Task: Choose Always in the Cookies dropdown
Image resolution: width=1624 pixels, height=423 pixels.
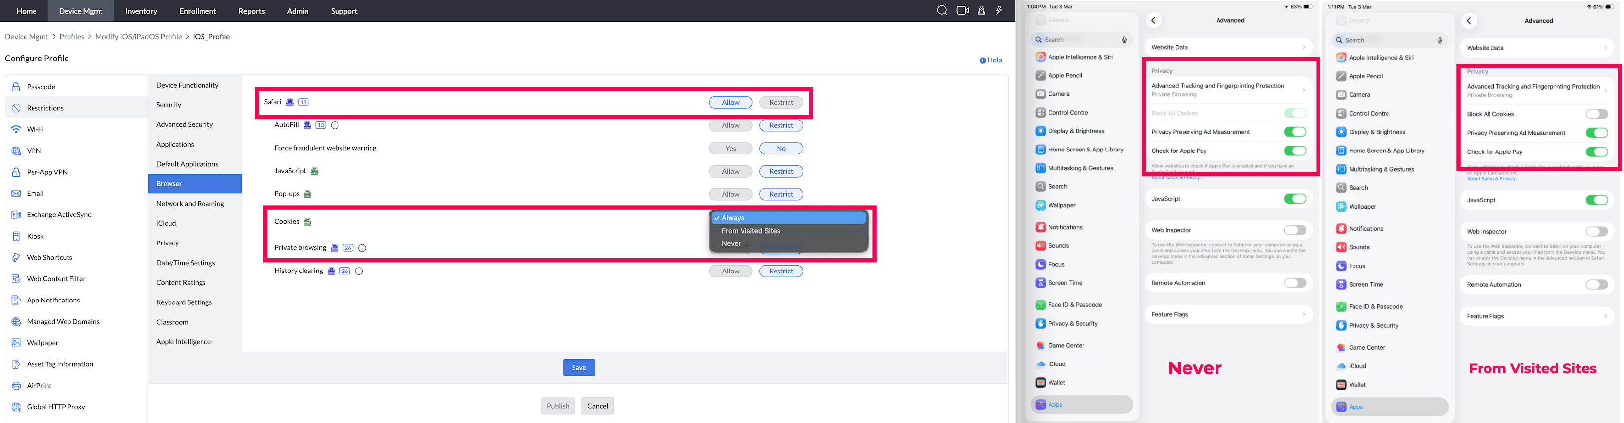Action: (789, 218)
